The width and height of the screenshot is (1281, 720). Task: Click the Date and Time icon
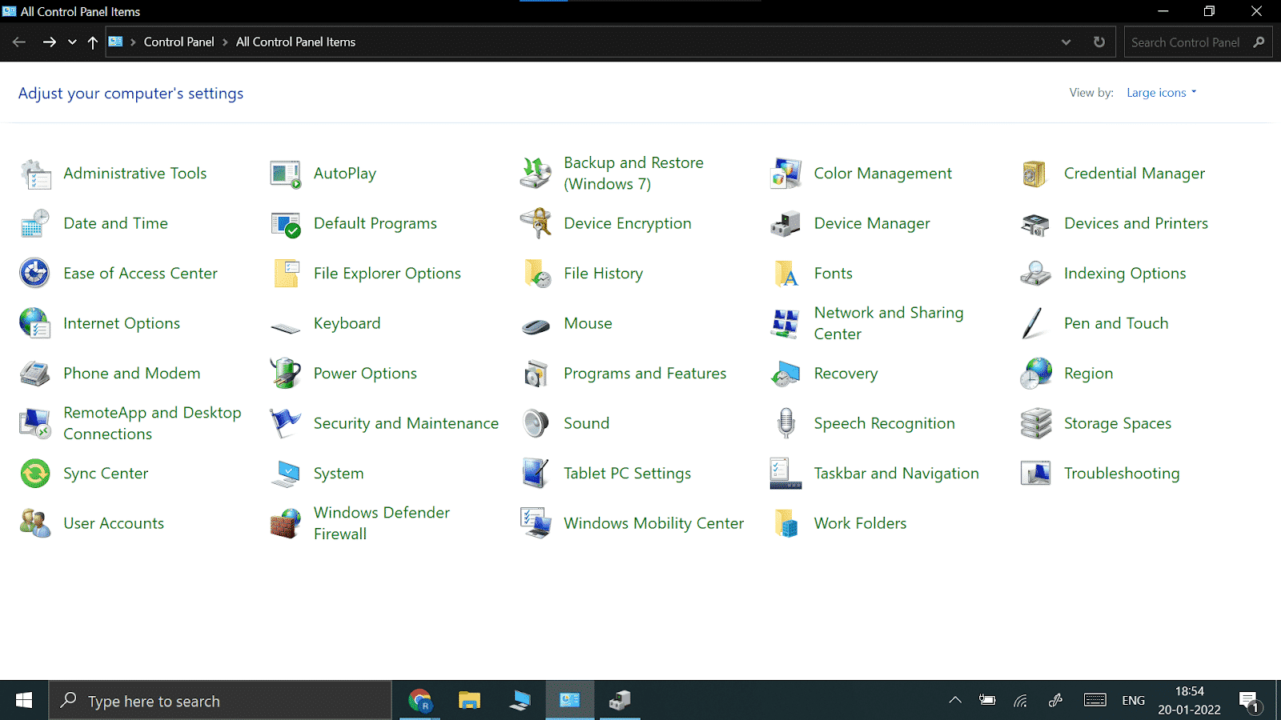35,224
